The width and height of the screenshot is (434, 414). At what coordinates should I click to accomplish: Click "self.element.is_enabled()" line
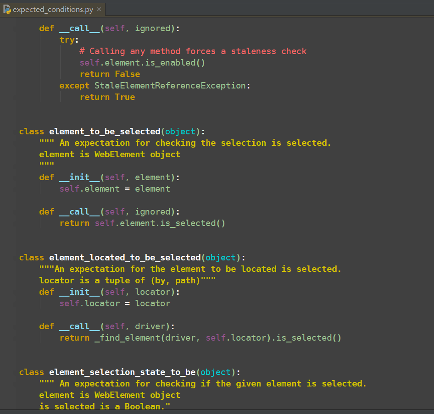[x=142, y=63]
